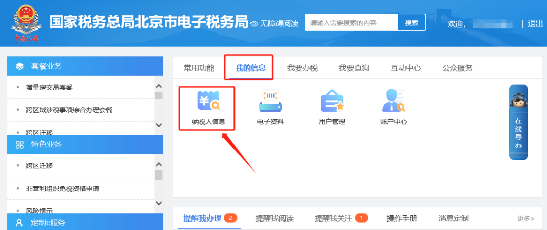Click the 特色业务 list scroll-down arrow
This screenshot has height=230, width=547.
[159, 203]
